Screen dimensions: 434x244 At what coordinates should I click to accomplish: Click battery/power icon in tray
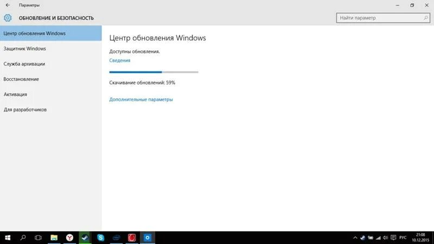(371, 237)
